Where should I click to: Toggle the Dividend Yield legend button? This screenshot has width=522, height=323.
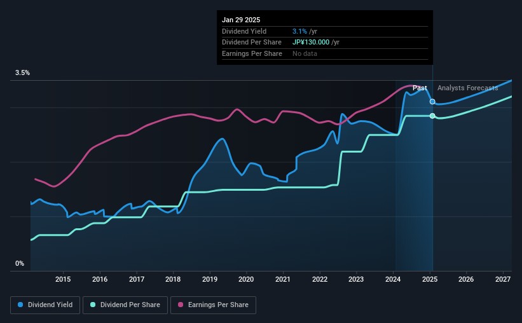[45, 305]
